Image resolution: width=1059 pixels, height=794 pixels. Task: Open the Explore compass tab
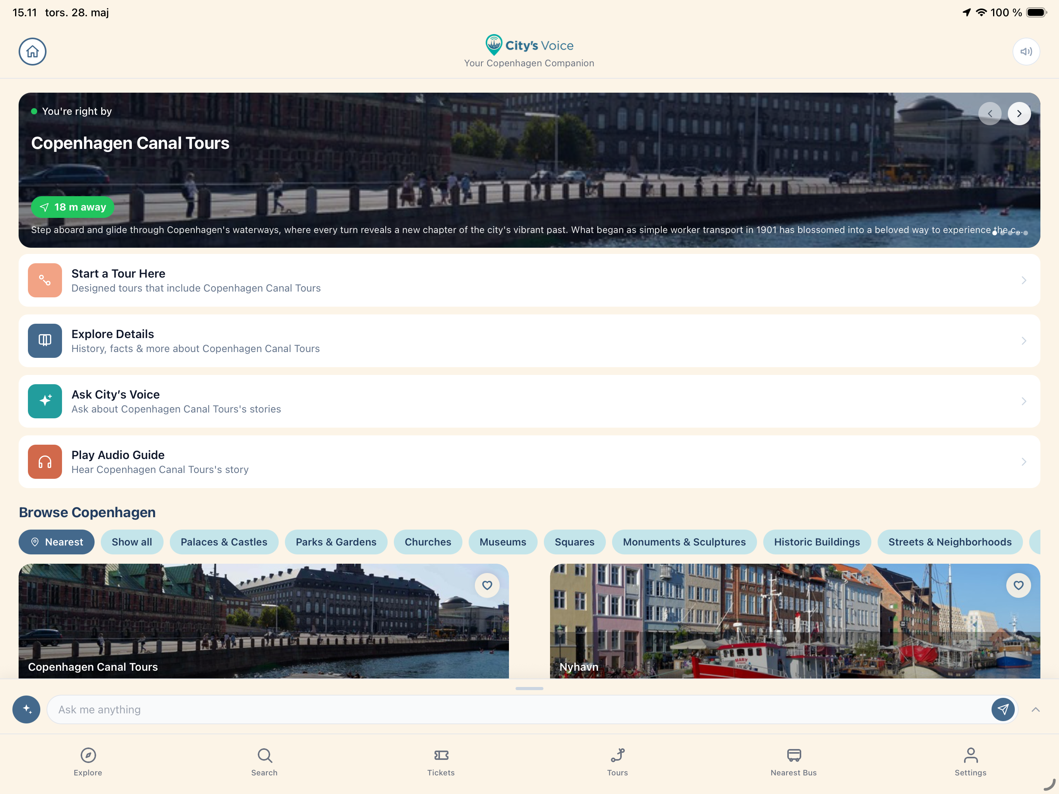[88, 761]
